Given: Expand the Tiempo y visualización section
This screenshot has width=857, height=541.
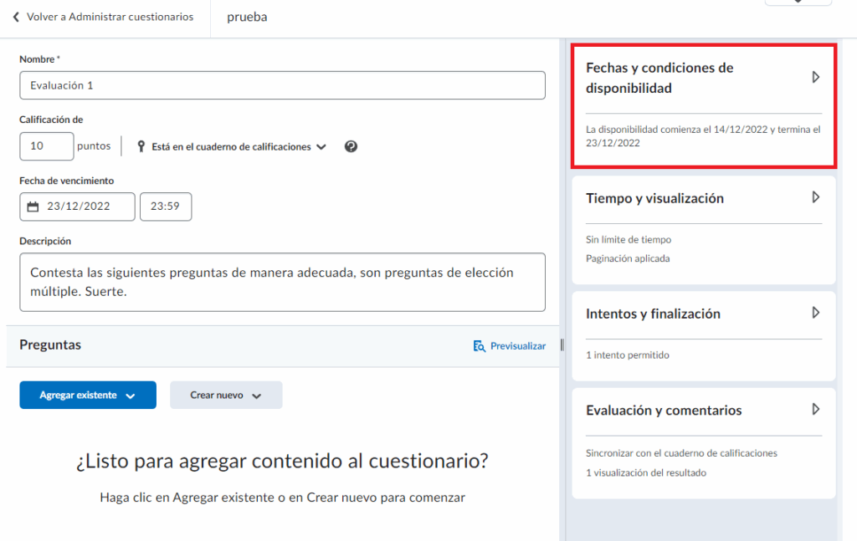Looking at the screenshot, I should (x=815, y=197).
